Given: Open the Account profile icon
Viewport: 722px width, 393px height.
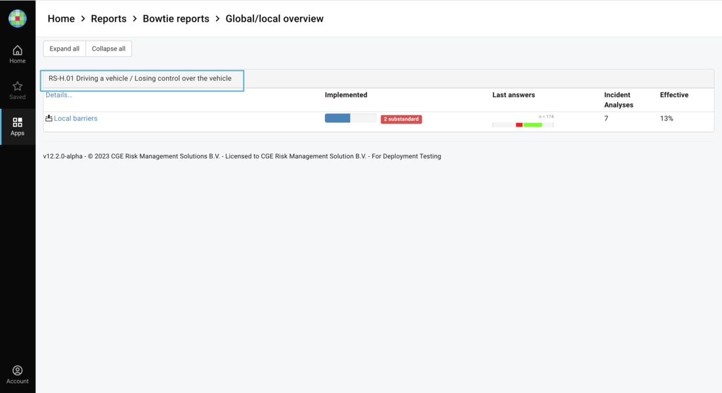Looking at the screenshot, I should tap(18, 375).
